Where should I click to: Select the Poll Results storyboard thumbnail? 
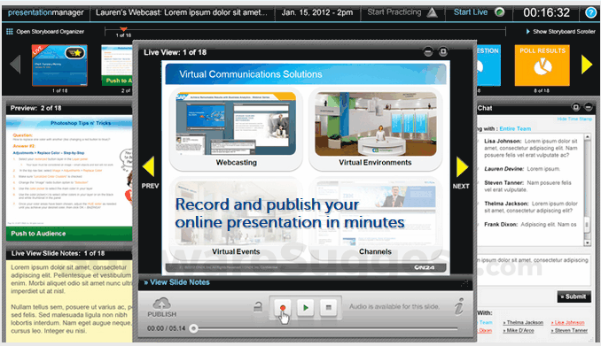(542, 65)
